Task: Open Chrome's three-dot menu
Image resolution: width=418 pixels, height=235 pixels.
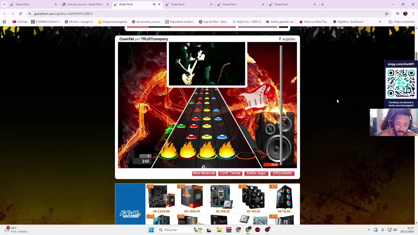Action: point(413,14)
